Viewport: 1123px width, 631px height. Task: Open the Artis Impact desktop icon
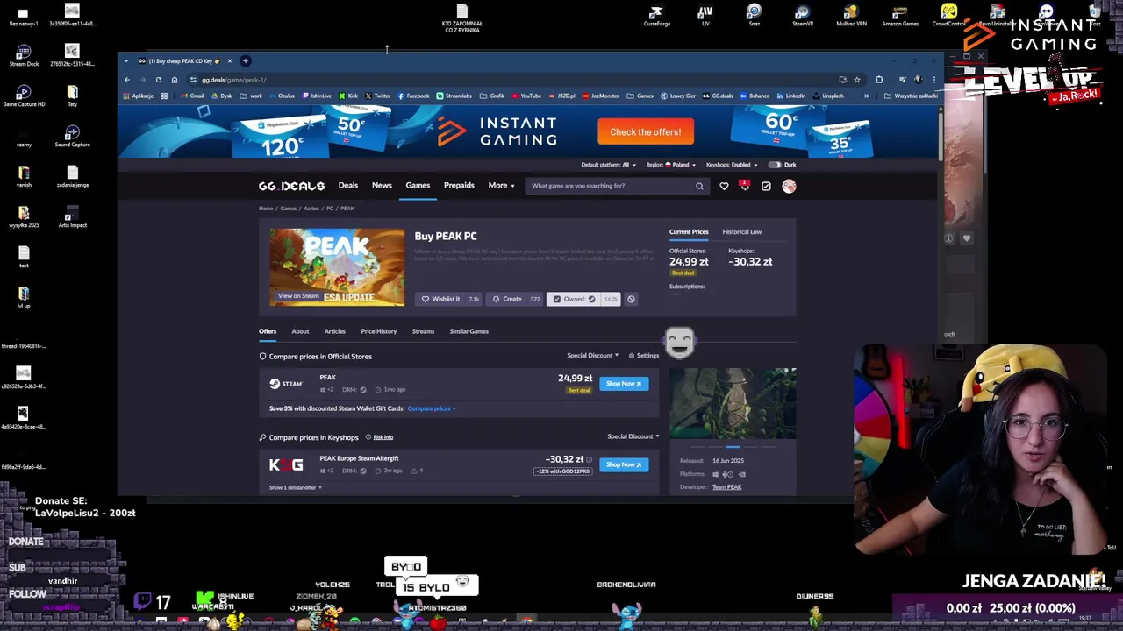72,217
